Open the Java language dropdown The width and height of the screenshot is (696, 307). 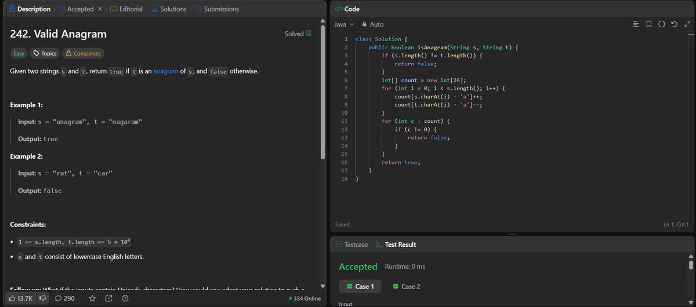(344, 24)
